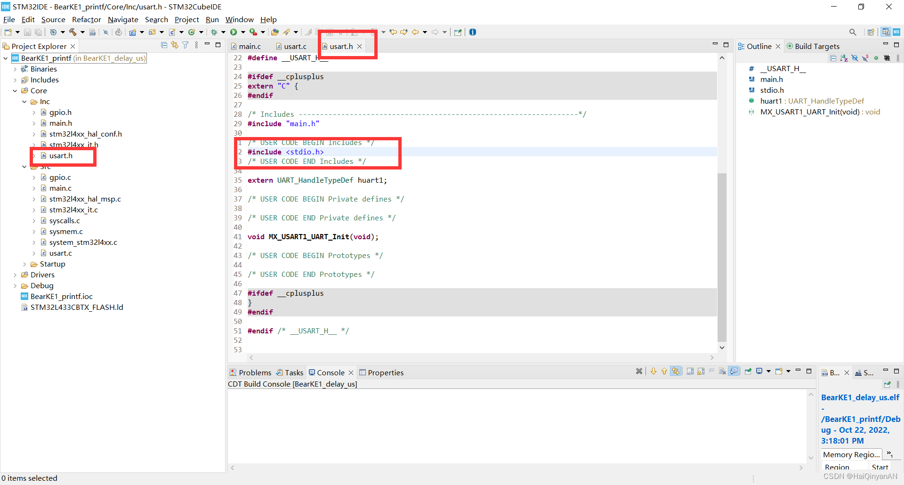
Task: Open the Properties tab
Action: [x=381, y=372]
